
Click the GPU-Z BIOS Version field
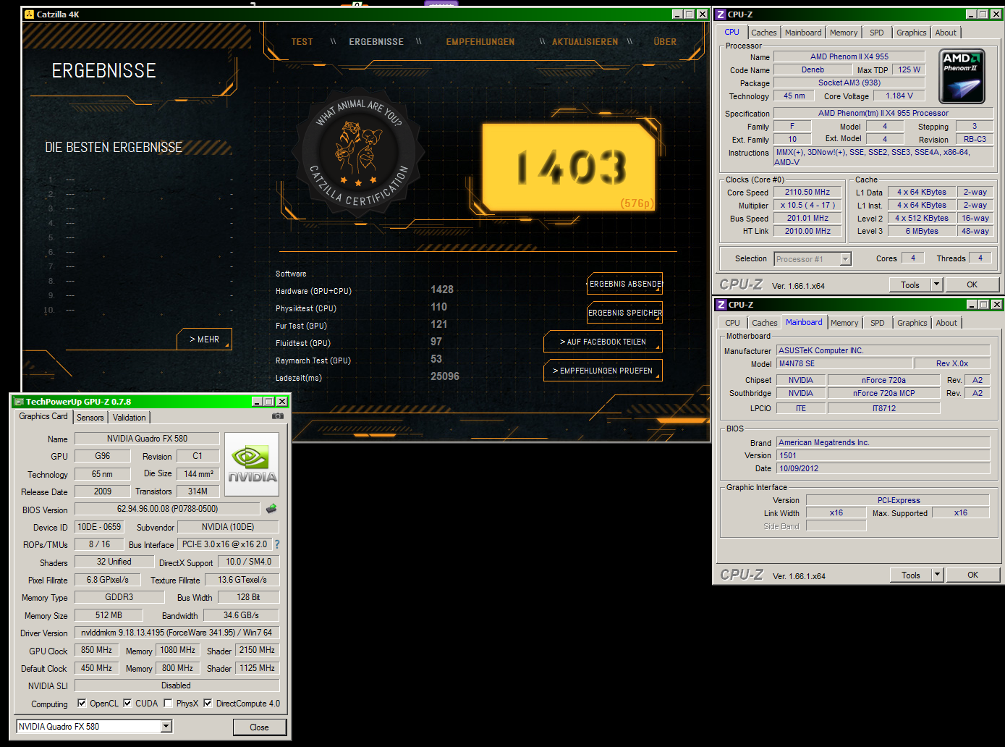point(167,509)
